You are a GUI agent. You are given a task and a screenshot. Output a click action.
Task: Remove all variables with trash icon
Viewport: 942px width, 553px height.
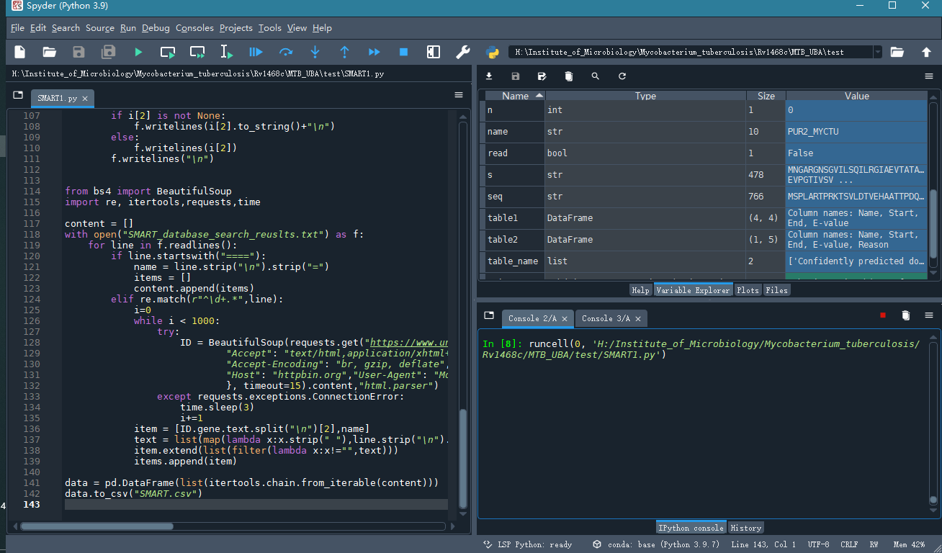pyautogui.click(x=568, y=76)
